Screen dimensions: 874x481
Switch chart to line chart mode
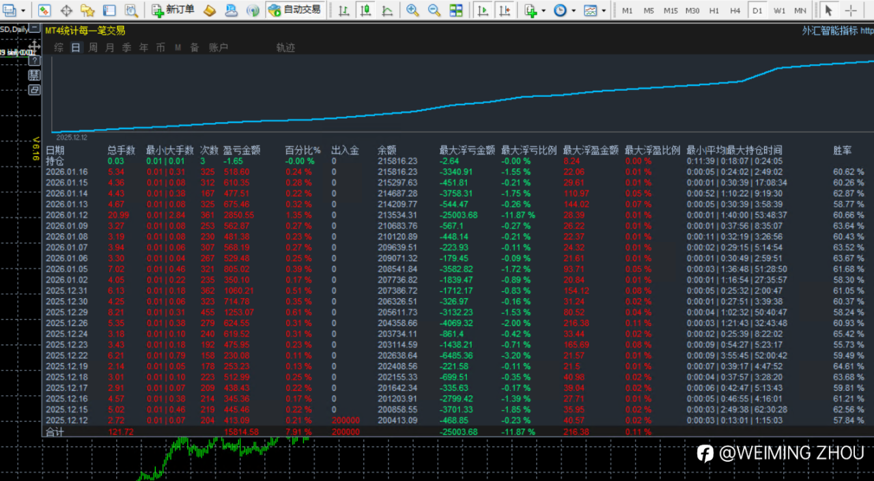387,10
